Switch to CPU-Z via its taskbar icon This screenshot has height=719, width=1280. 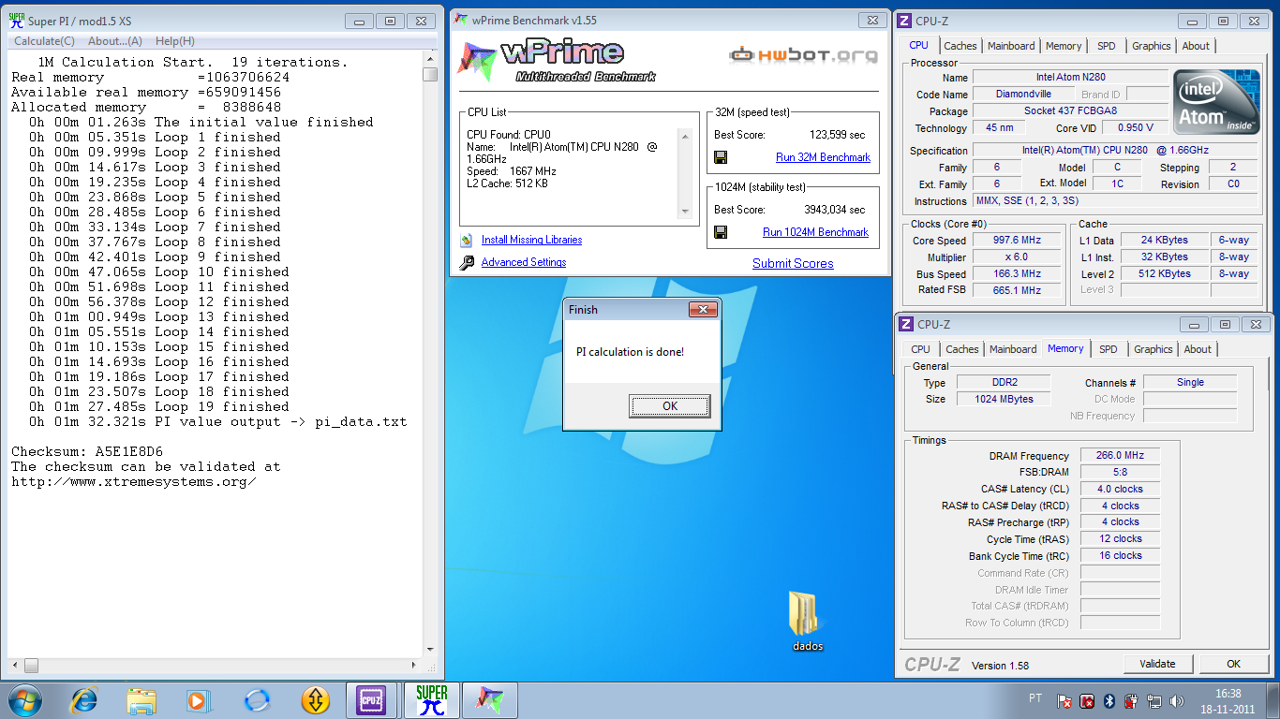tap(371, 700)
